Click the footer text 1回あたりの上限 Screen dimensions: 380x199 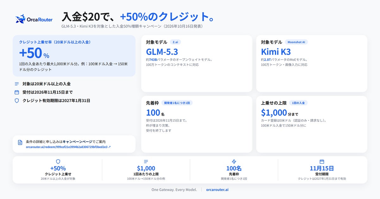[x=146, y=174]
